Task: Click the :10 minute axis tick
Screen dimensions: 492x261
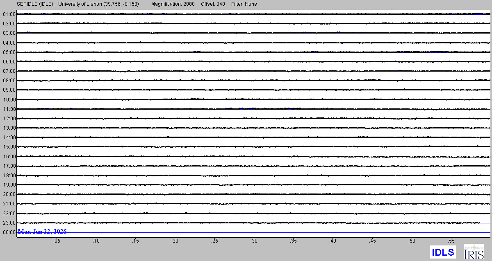Action: click(96, 241)
